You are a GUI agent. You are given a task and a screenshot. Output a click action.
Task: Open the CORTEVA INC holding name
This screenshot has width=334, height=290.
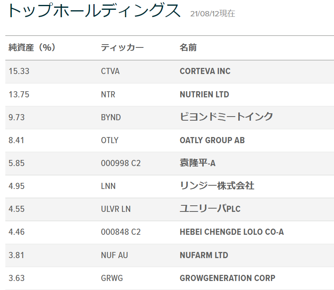click(x=205, y=71)
